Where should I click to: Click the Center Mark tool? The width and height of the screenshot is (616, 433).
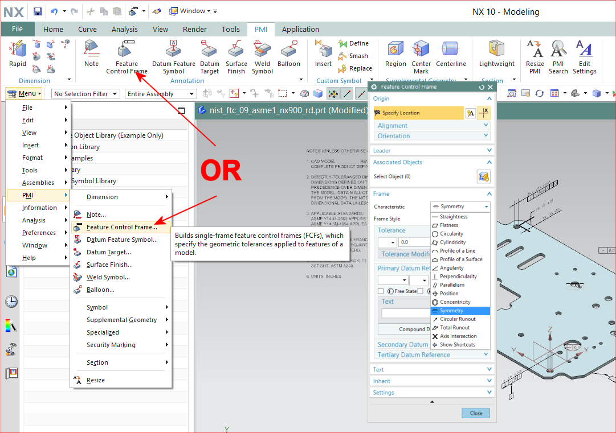[421, 57]
